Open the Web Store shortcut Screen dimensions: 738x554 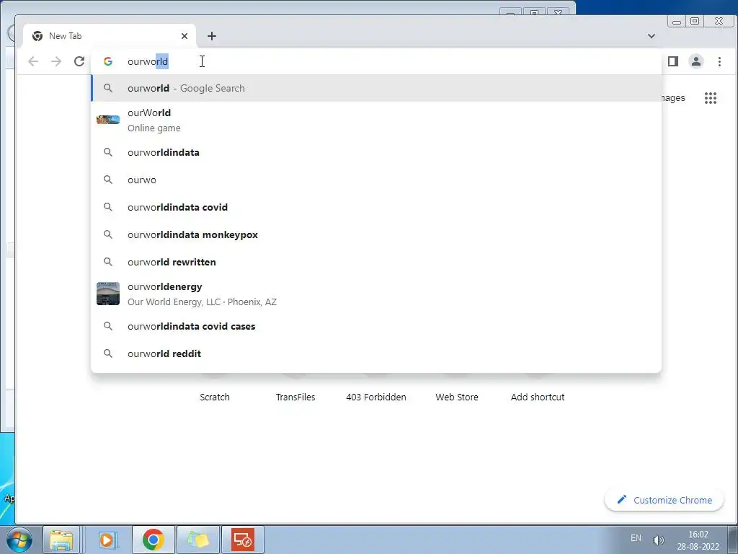tap(457, 397)
